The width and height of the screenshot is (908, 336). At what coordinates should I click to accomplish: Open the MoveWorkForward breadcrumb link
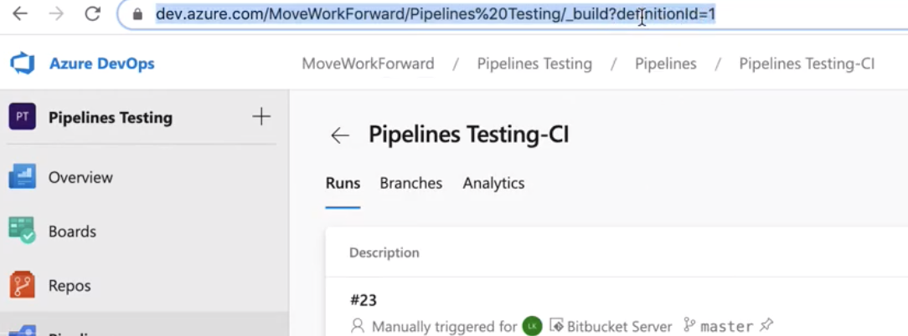click(368, 64)
